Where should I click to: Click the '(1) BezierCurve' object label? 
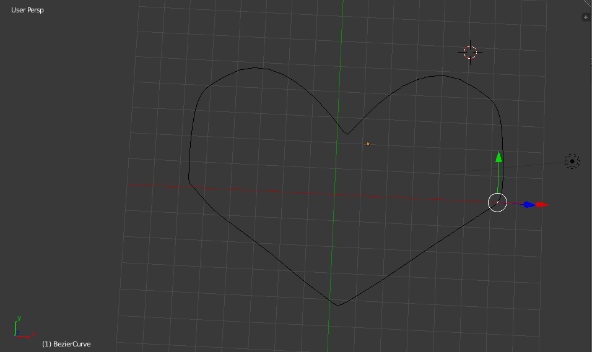[66, 344]
